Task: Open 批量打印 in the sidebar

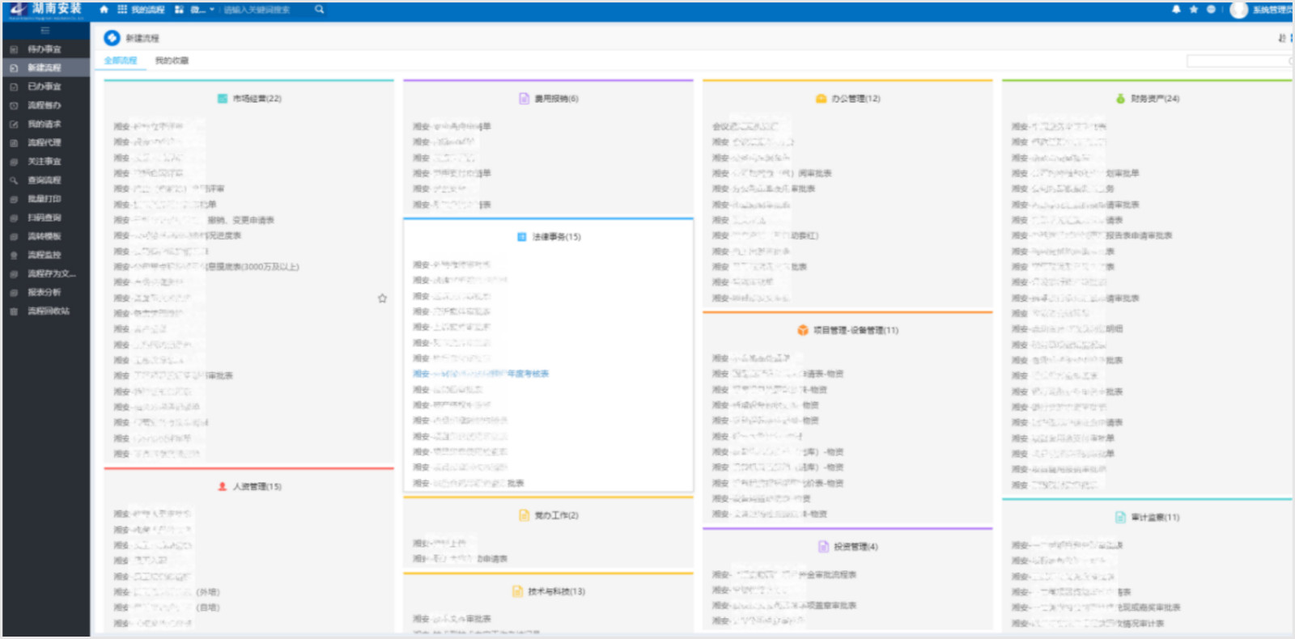Action: coord(45,198)
